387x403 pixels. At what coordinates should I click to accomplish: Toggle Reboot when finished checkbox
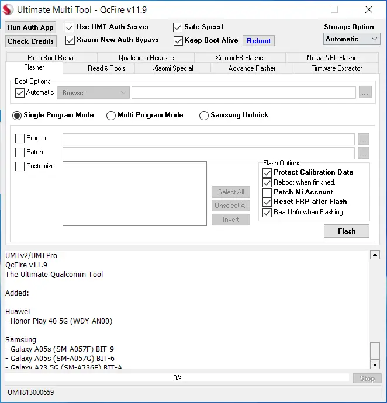[x=267, y=182]
